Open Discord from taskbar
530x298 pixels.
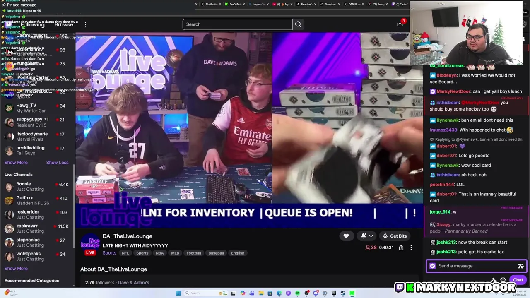click(316, 293)
